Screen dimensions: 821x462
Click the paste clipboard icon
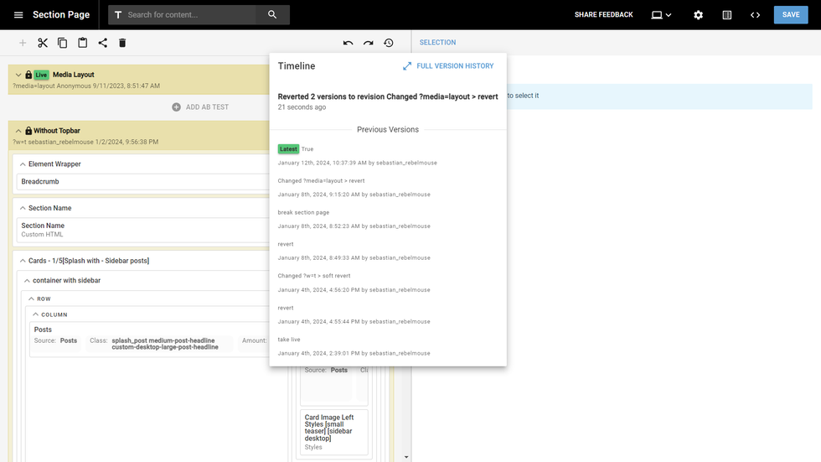[x=83, y=43]
